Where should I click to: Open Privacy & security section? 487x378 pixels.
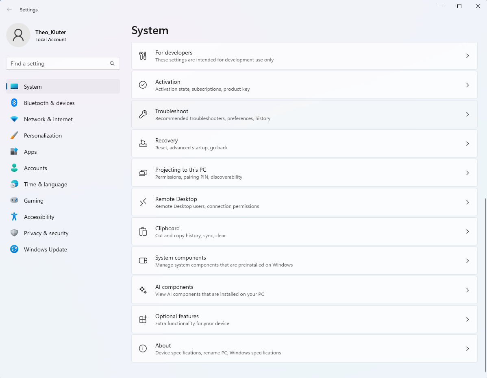[63, 233]
